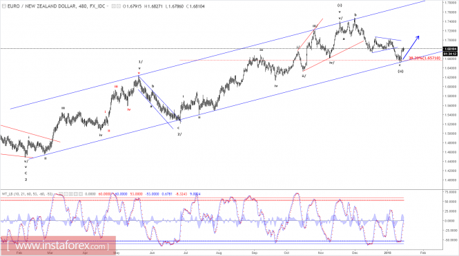Image resolution: width=459 pixels, height=256 pixels.
Task: Click blue -53.0000 value in WT_LB legend
Action: [x=152, y=194]
